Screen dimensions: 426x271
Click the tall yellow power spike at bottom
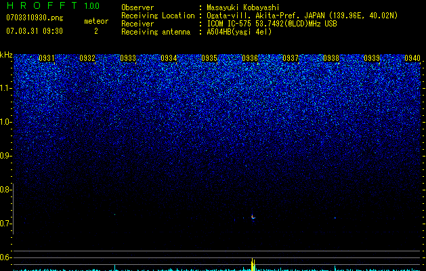click(253, 264)
